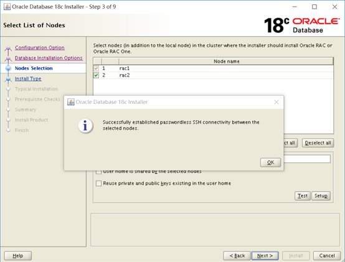345x262 pixels.
Task: Click the Setup SSH connectivity button
Action: click(321, 195)
